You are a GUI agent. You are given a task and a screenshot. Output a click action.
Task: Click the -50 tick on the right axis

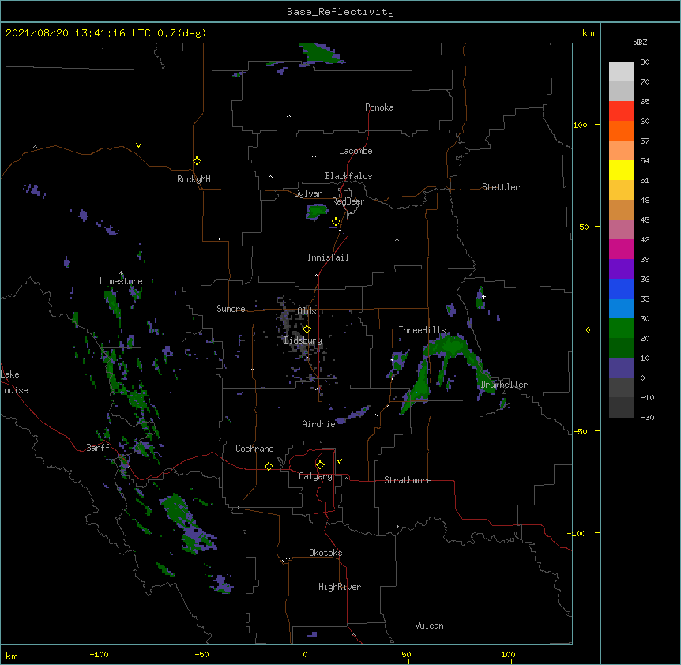[580, 431]
